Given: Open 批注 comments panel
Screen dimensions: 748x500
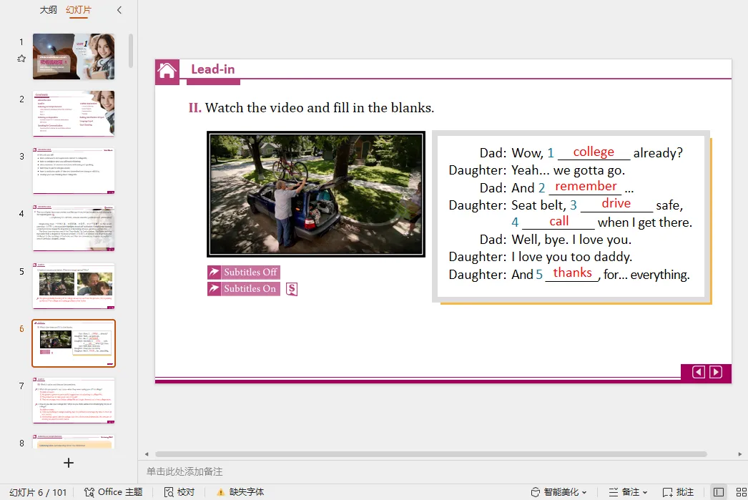Looking at the screenshot, I should [x=678, y=492].
